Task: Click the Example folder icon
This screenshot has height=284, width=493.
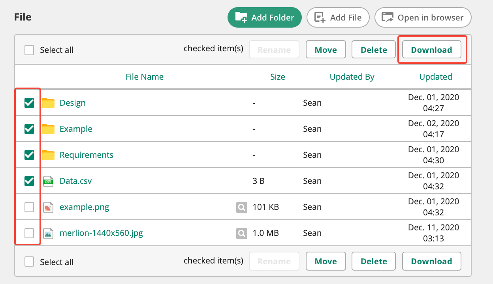Action: [48, 129]
